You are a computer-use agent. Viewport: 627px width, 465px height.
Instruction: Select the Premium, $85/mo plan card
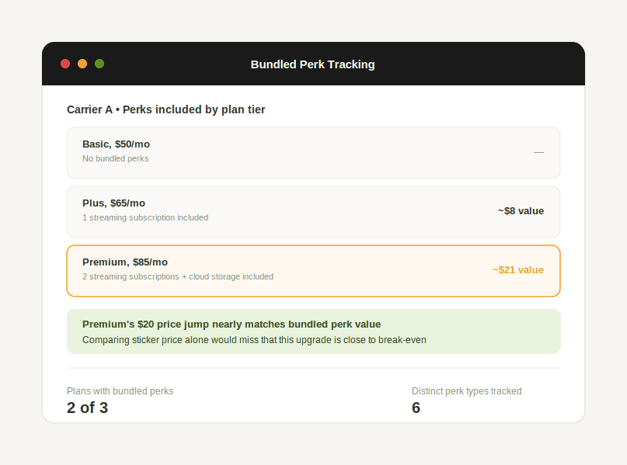(314, 271)
